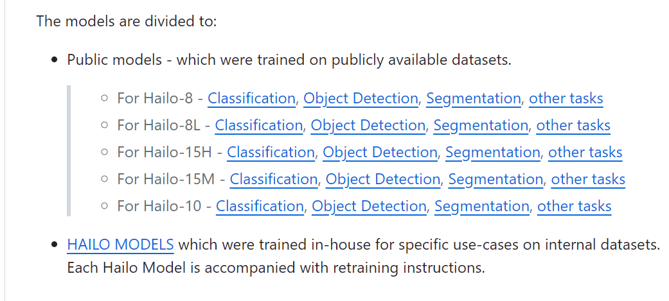Open Hailo-8L Classification models link
Viewport: 669px width, 301px height.
[x=258, y=125]
